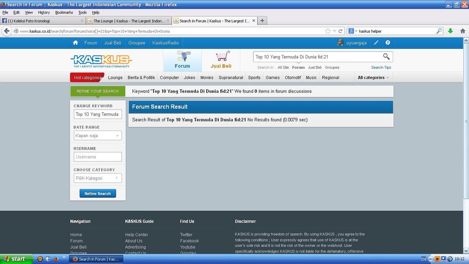Open search engine selector dropdown arrow
Screen dimensions: 469x264
(356, 31)
